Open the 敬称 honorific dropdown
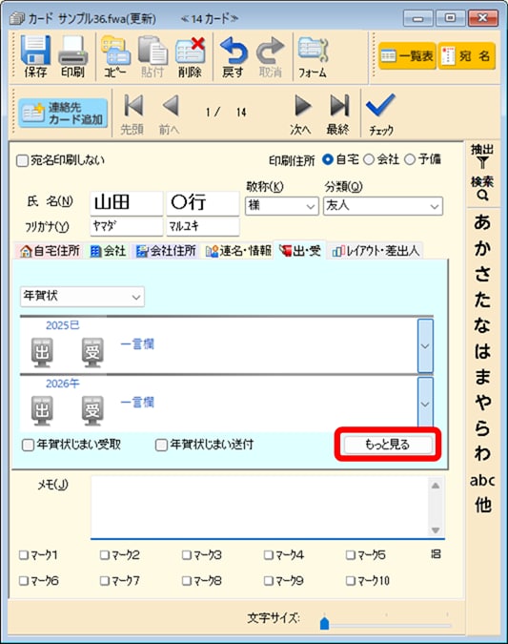Screen dimensions: 508x644 tap(282, 206)
